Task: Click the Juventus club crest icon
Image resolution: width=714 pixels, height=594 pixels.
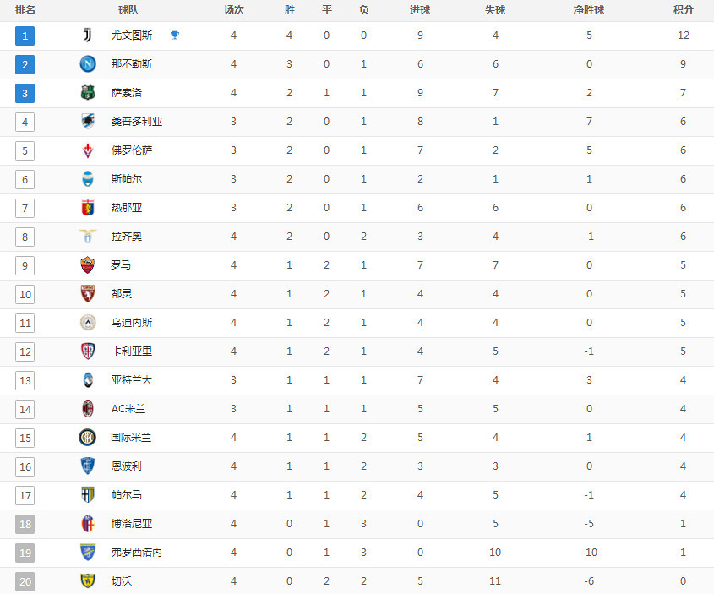Action: pyautogui.click(x=88, y=35)
